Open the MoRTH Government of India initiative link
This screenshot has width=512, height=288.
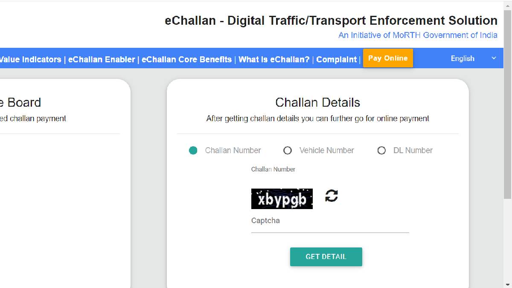(x=418, y=35)
